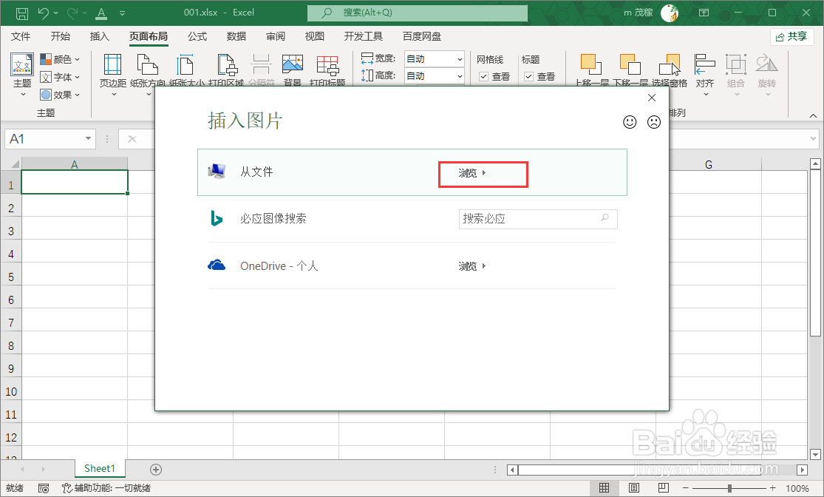Image resolution: width=824 pixels, height=497 pixels.
Task: Collapse the ribbon with the chevron
Action: (813, 115)
